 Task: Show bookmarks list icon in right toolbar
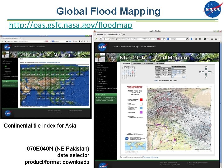click(200, 39)
